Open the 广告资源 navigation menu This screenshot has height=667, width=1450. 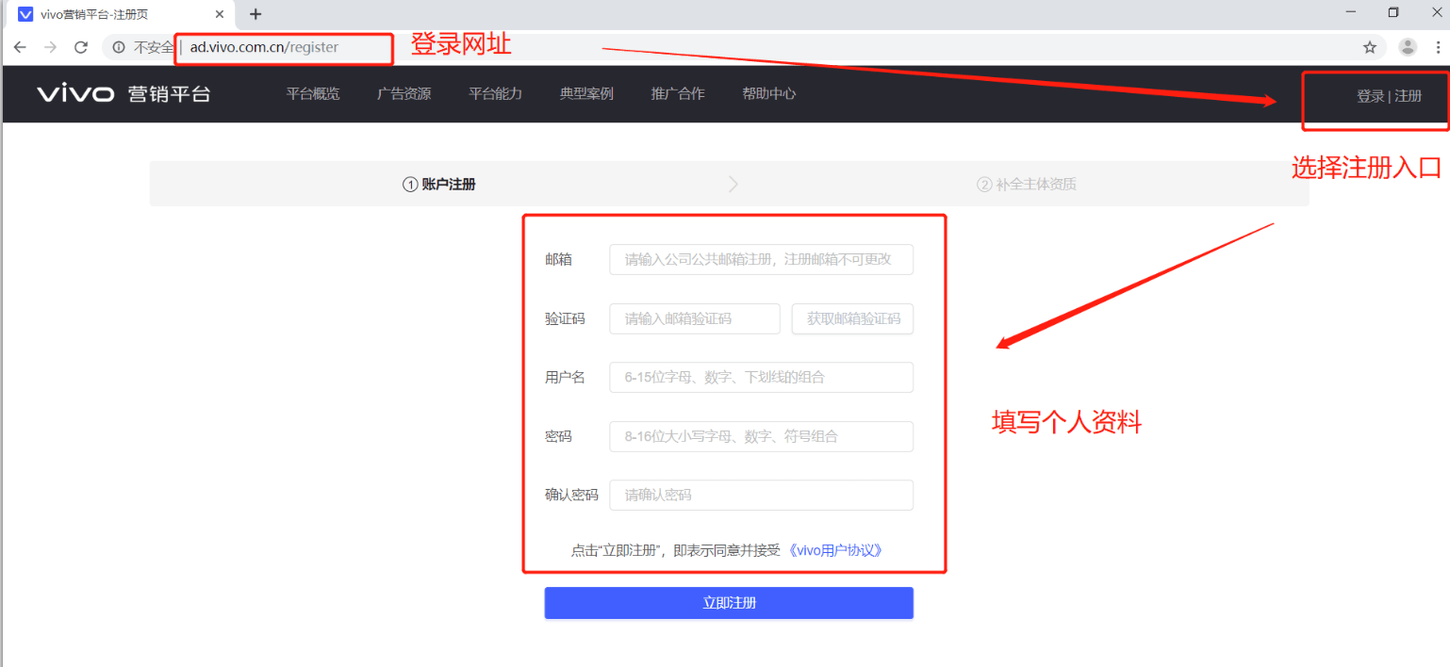(x=404, y=93)
